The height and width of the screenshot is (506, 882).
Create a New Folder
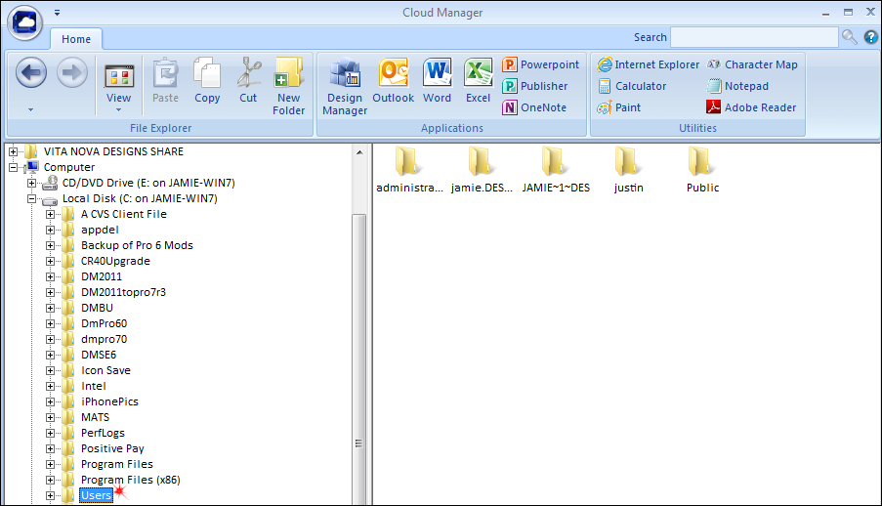[288, 86]
